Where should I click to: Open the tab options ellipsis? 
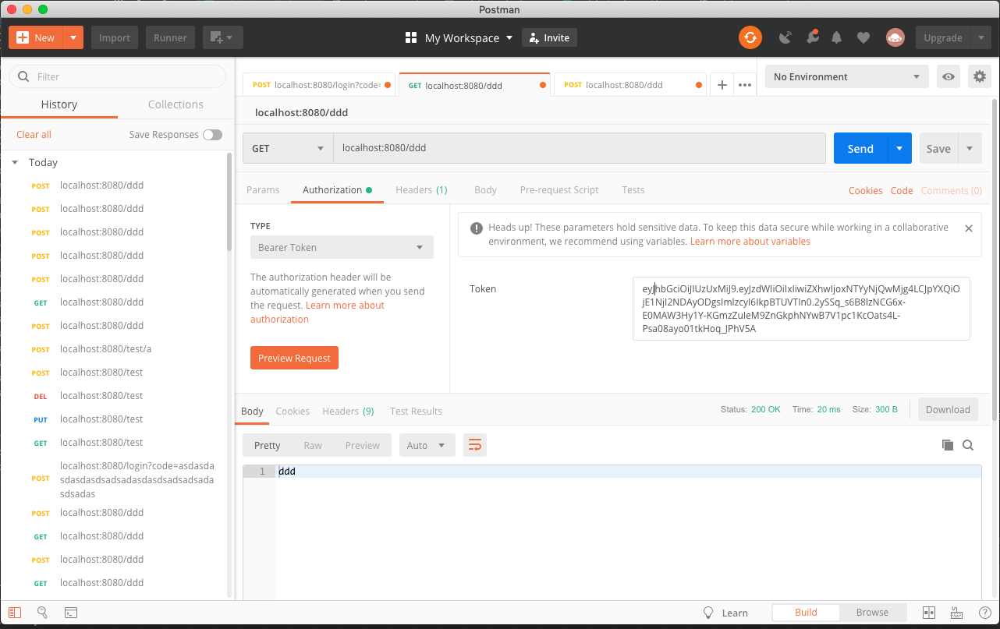(745, 85)
